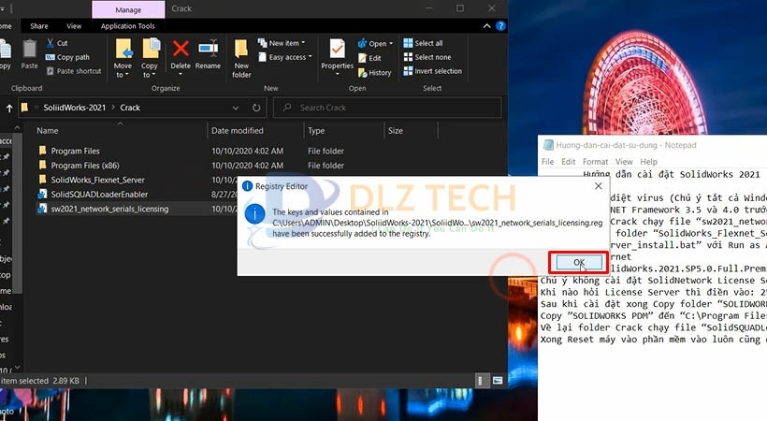
Task: Open Notepad File menu
Action: tap(548, 162)
